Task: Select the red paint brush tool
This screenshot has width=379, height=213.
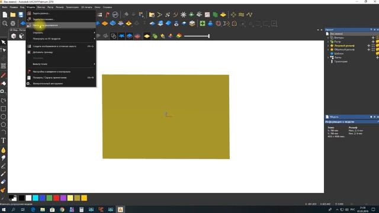Action: pos(4,75)
